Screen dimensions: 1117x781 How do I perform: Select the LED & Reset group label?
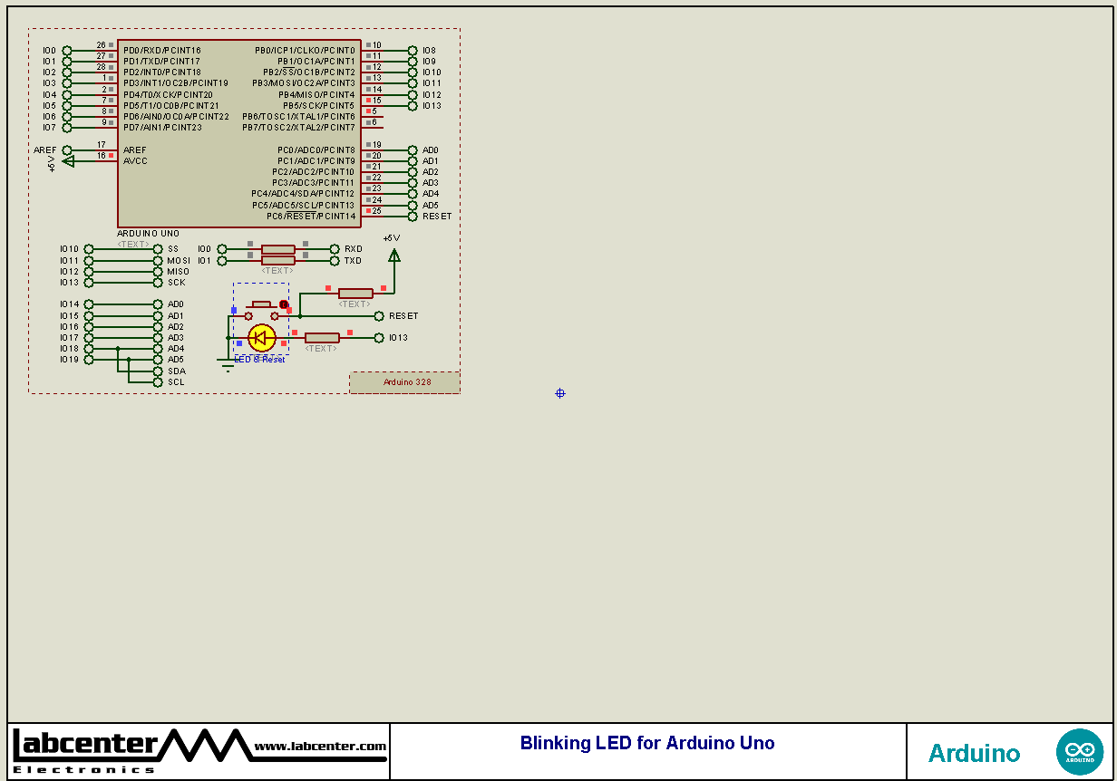coord(259,359)
